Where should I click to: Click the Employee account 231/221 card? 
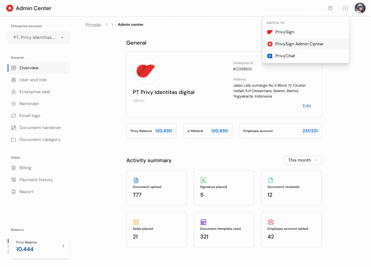[281, 131]
